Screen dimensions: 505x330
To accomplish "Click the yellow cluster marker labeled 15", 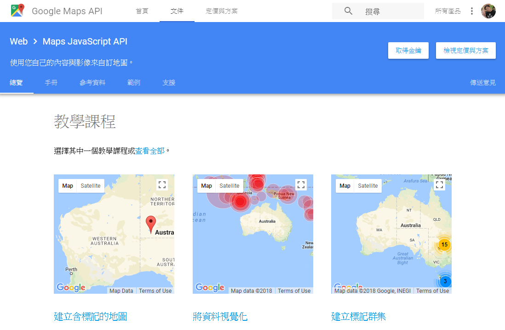I will click(444, 245).
